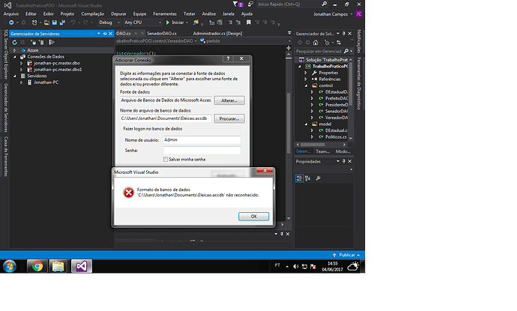Click the Connect to Database icon

(33, 42)
